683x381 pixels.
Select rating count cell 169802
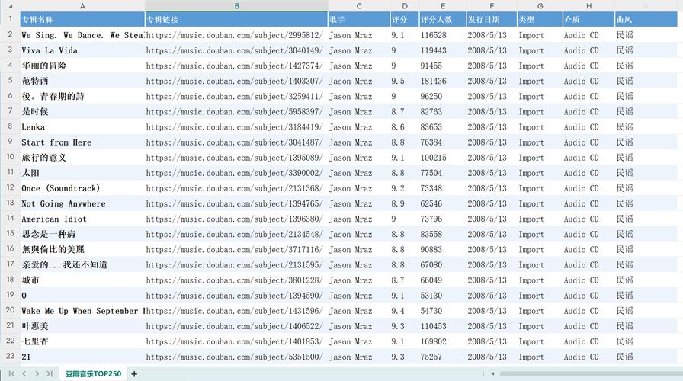tap(443, 341)
